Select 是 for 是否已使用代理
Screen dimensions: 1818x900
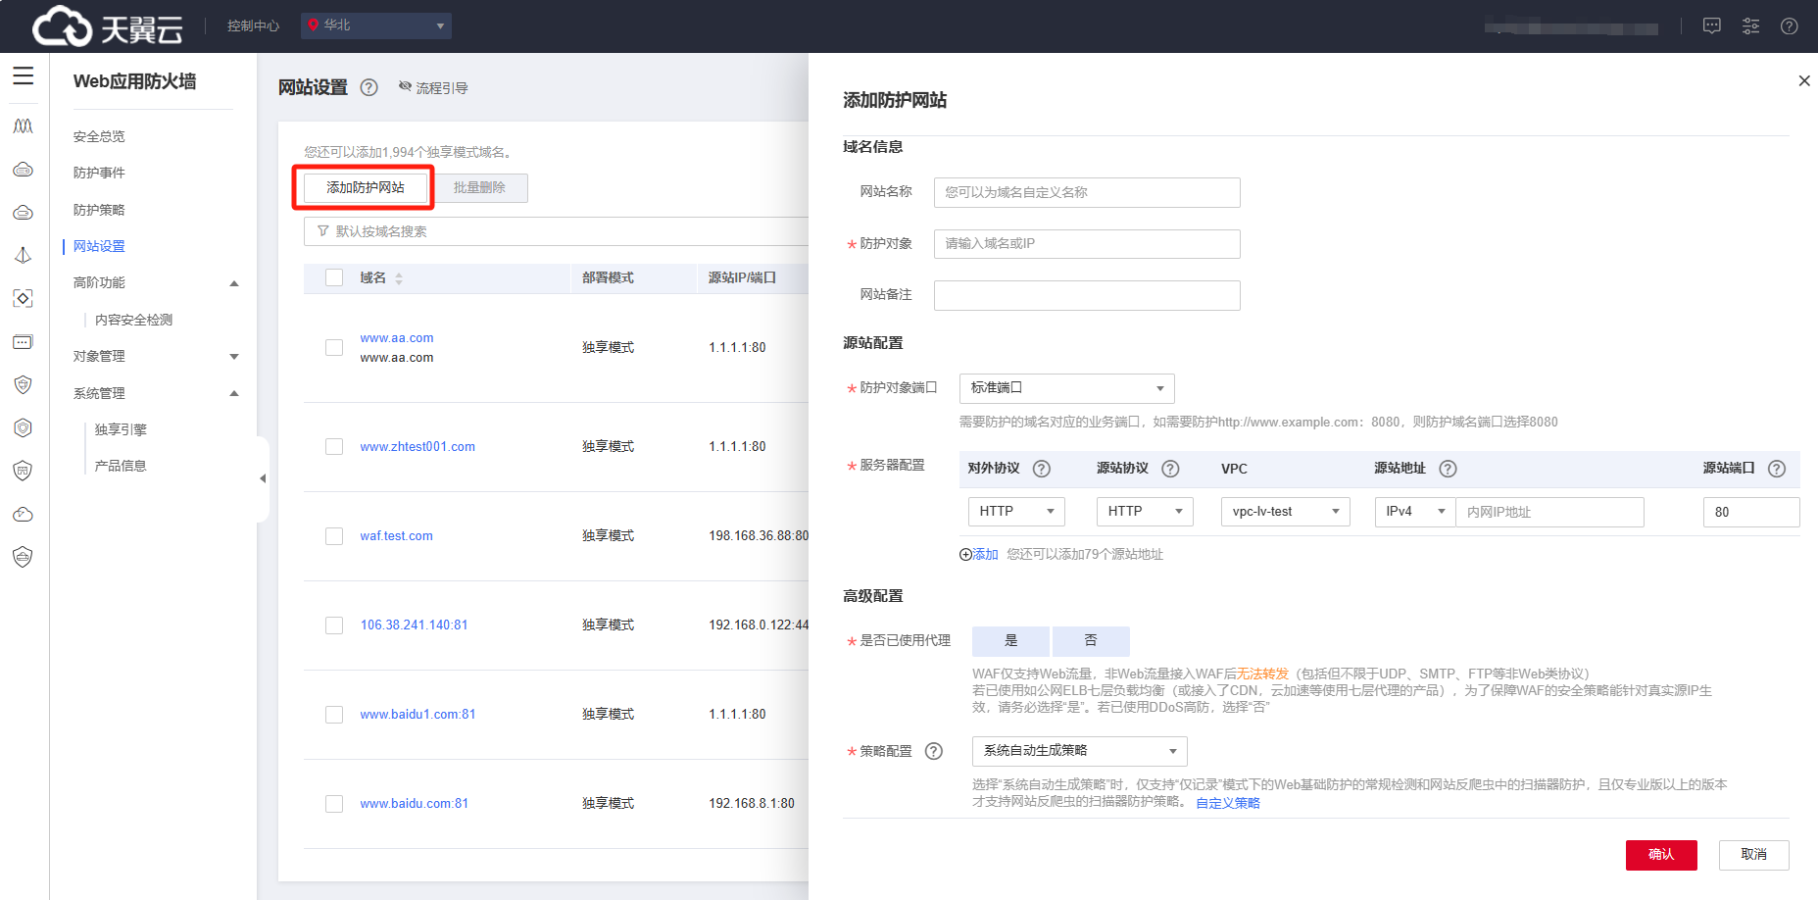(1010, 641)
